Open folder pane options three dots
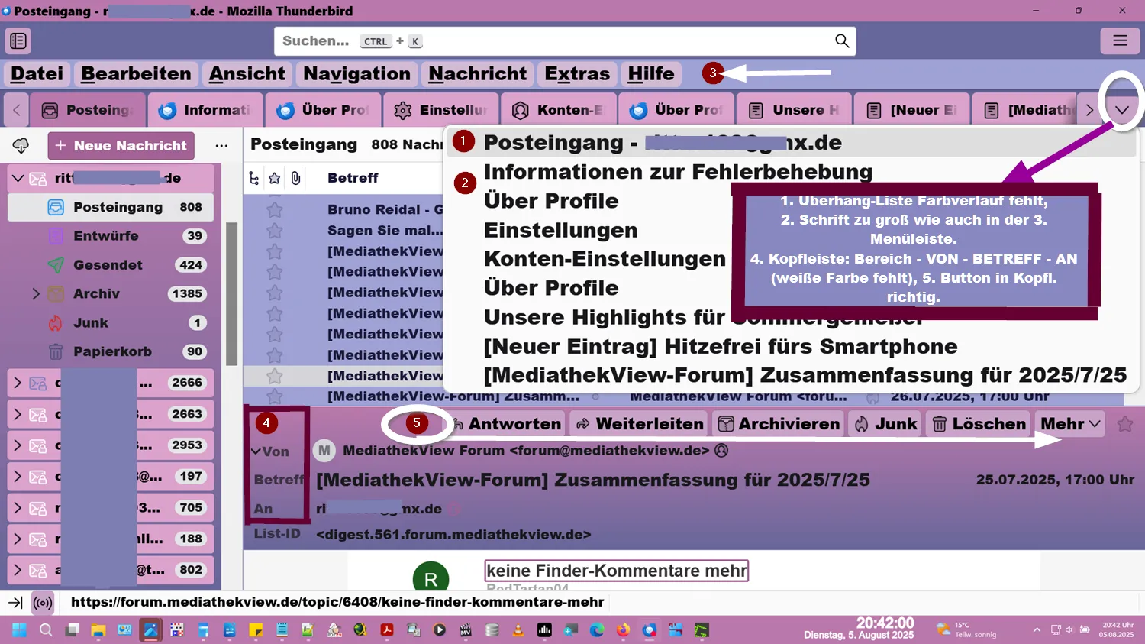The image size is (1145, 644). 221,145
